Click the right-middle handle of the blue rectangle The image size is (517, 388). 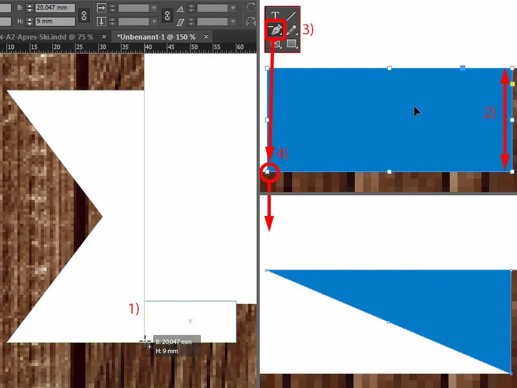click(512, 120)
